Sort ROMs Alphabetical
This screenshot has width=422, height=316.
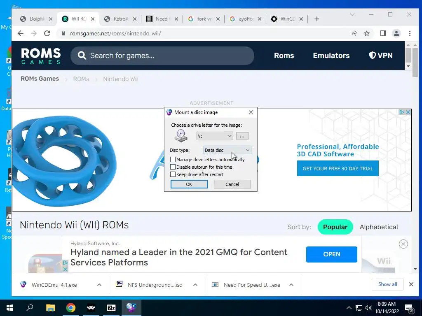pos(379,227)
